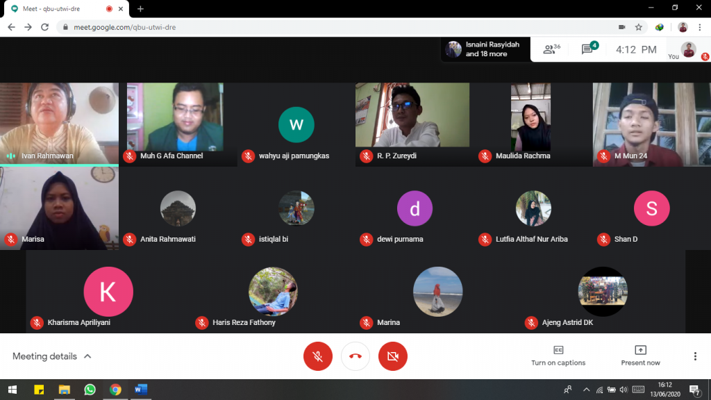Turn on captions
The image size is (711, 400).
click(558, 356)
